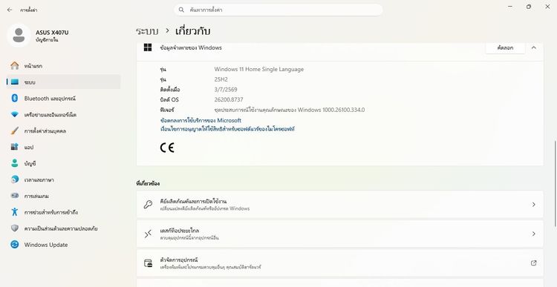Open Bluetooth and devices via its icon
557x287 pixels.
coord(15,99)
